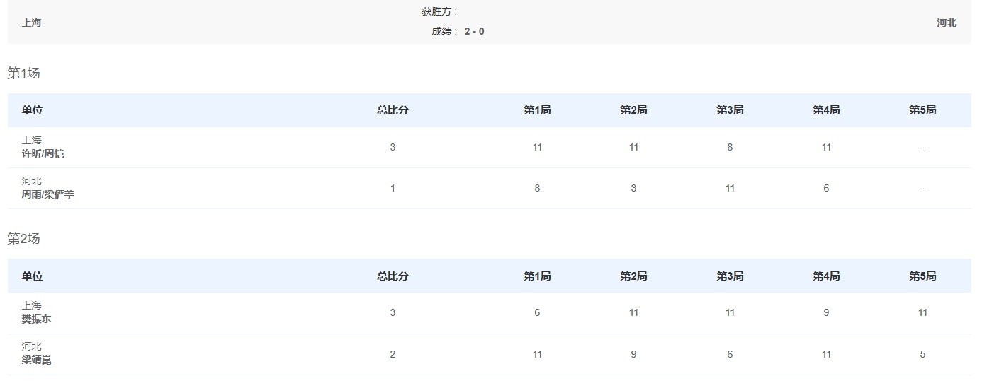
Task: Click 周雨/梁俨苧's second game score of 3
Action: tap(633, 188)
